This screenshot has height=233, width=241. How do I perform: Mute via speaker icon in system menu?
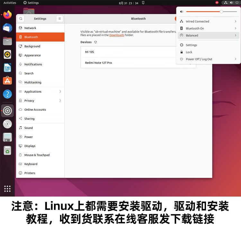tap(182, 12)
